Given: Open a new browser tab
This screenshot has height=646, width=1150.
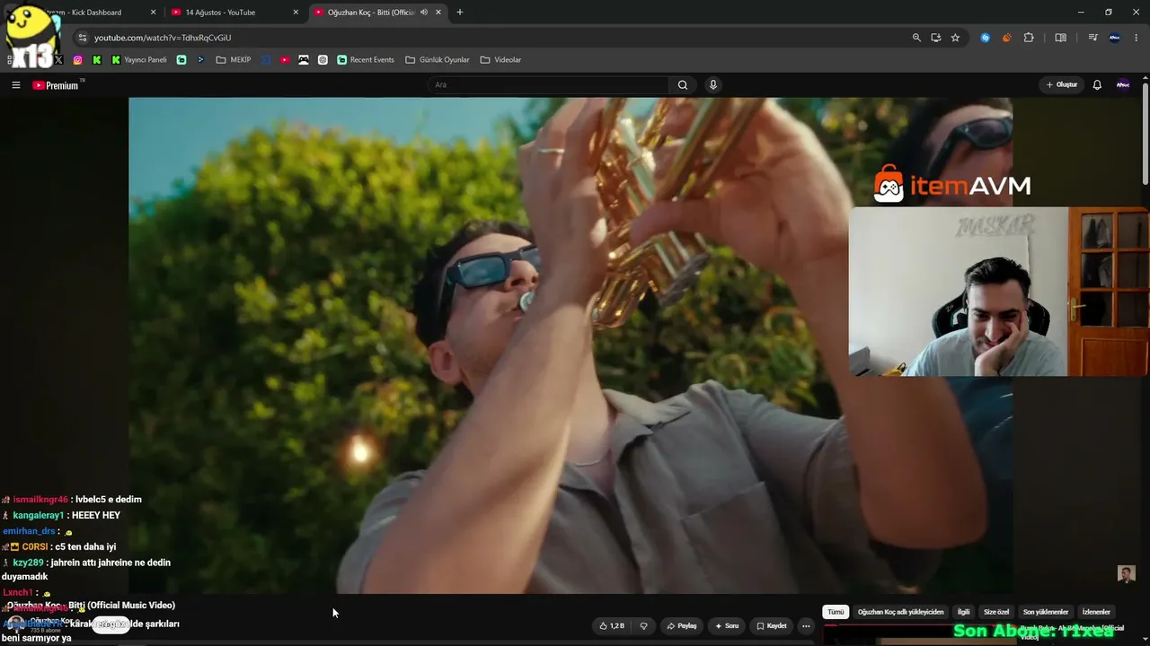Looking at the screenshot, I should (460, 13).
